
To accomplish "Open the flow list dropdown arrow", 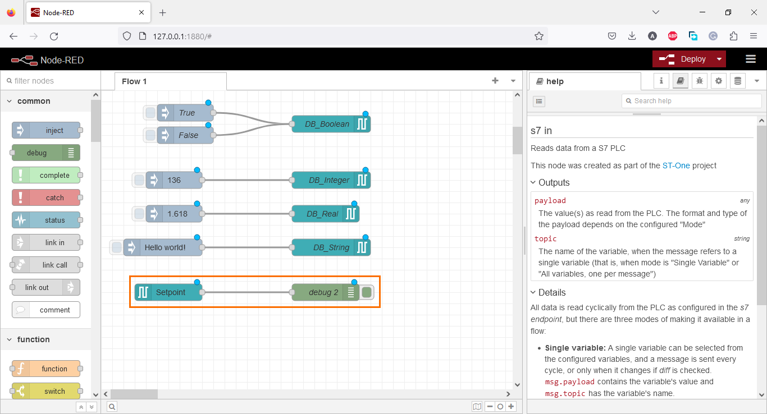I will pyautogui.click(x=513, y=81).
